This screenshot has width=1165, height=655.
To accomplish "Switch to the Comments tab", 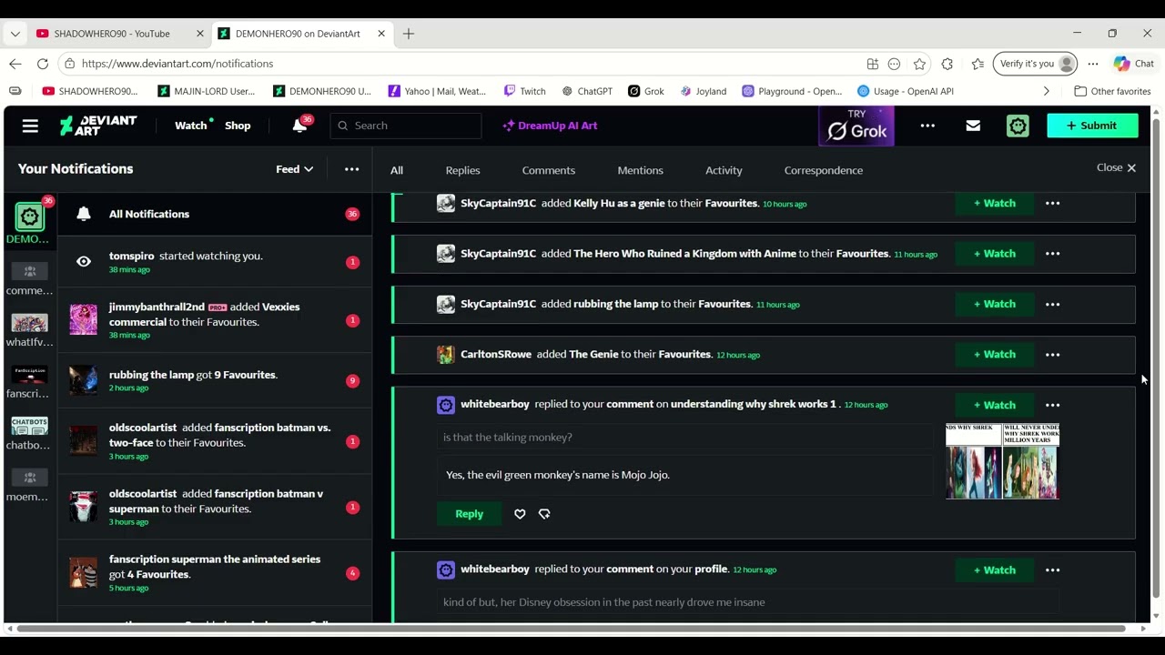I will [549, 170].
